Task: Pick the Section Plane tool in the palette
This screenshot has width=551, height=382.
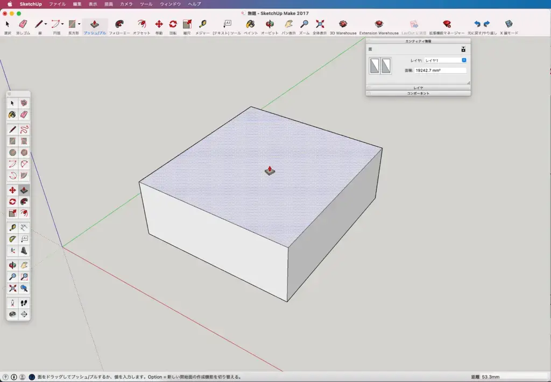Action: (x=24, y=314)
